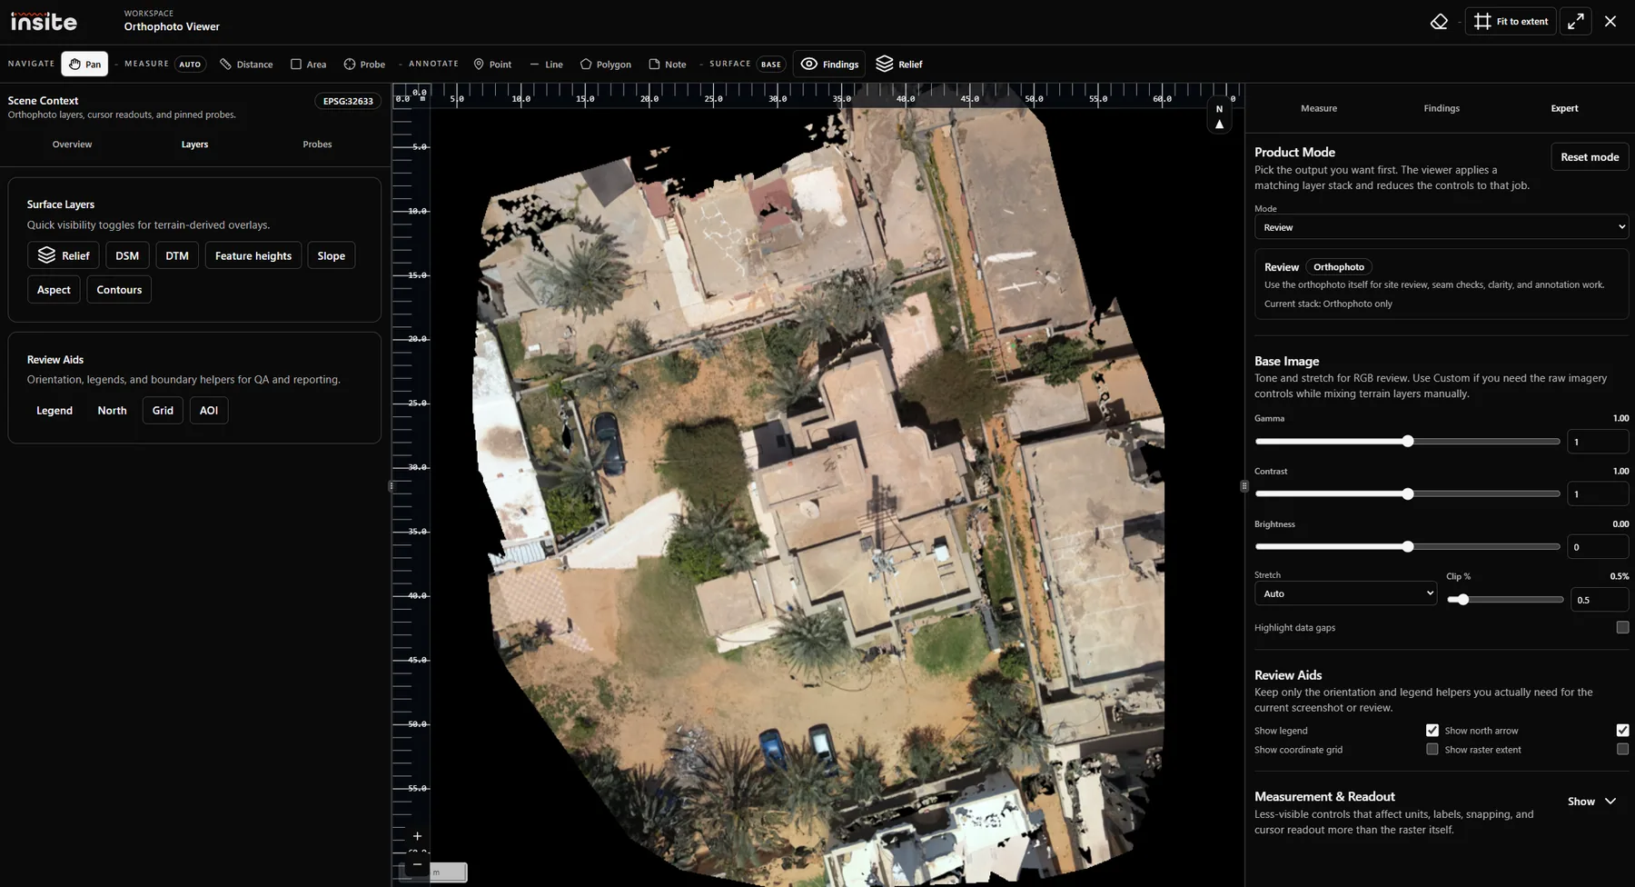1635x887 pixels.
Task: Adjust the Contrast slider
Action: (1407, 494)
